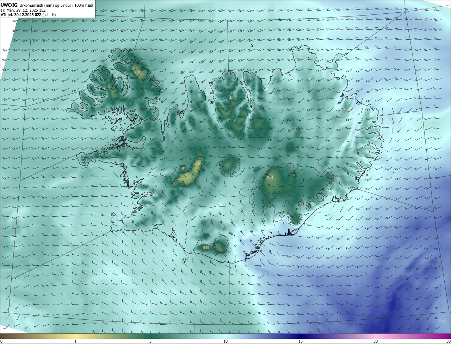Screen dimensions: 451x344
Task: Click the 0 label on the color scale
Action: (1, 341)
